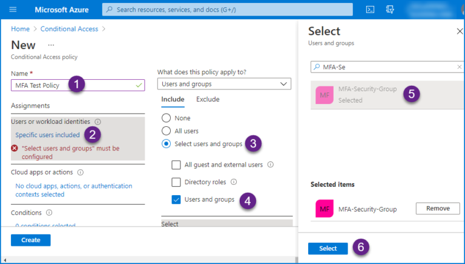
Task: Click the Microsoft Azure logo text
Action: 62,10
